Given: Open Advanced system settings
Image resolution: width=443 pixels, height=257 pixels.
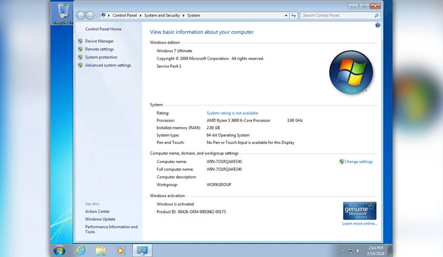Looking at the screenshot, I should (108, 65).
